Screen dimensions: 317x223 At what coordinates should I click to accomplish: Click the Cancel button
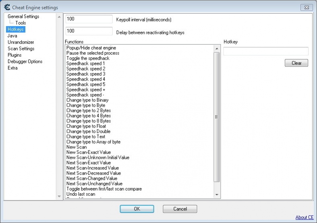coord(180,209)
